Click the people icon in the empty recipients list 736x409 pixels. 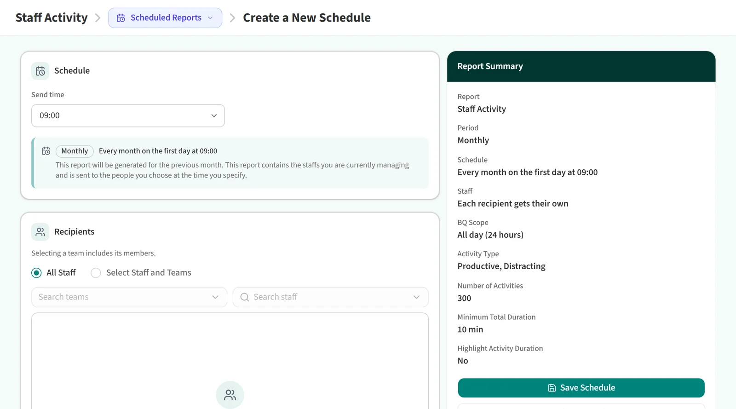(230, 395)
